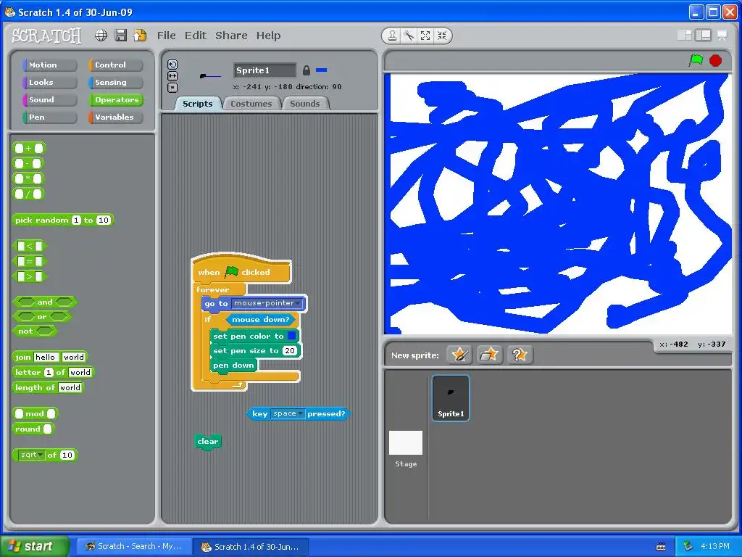The width and height of the screenshot is (742, 557).
Task: Open the Edit menu
Action: coord(196,36)
